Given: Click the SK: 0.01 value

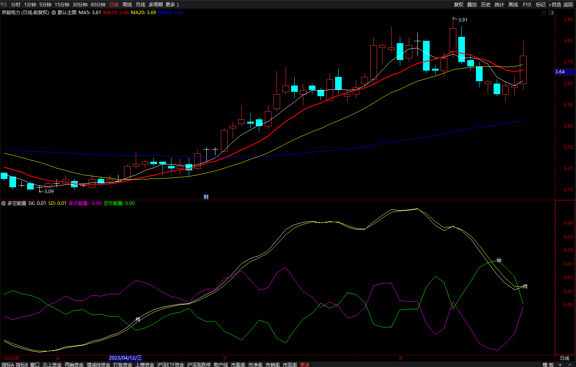Looking at the screenshot, I should pyautogui.click(x=37, y=203).
